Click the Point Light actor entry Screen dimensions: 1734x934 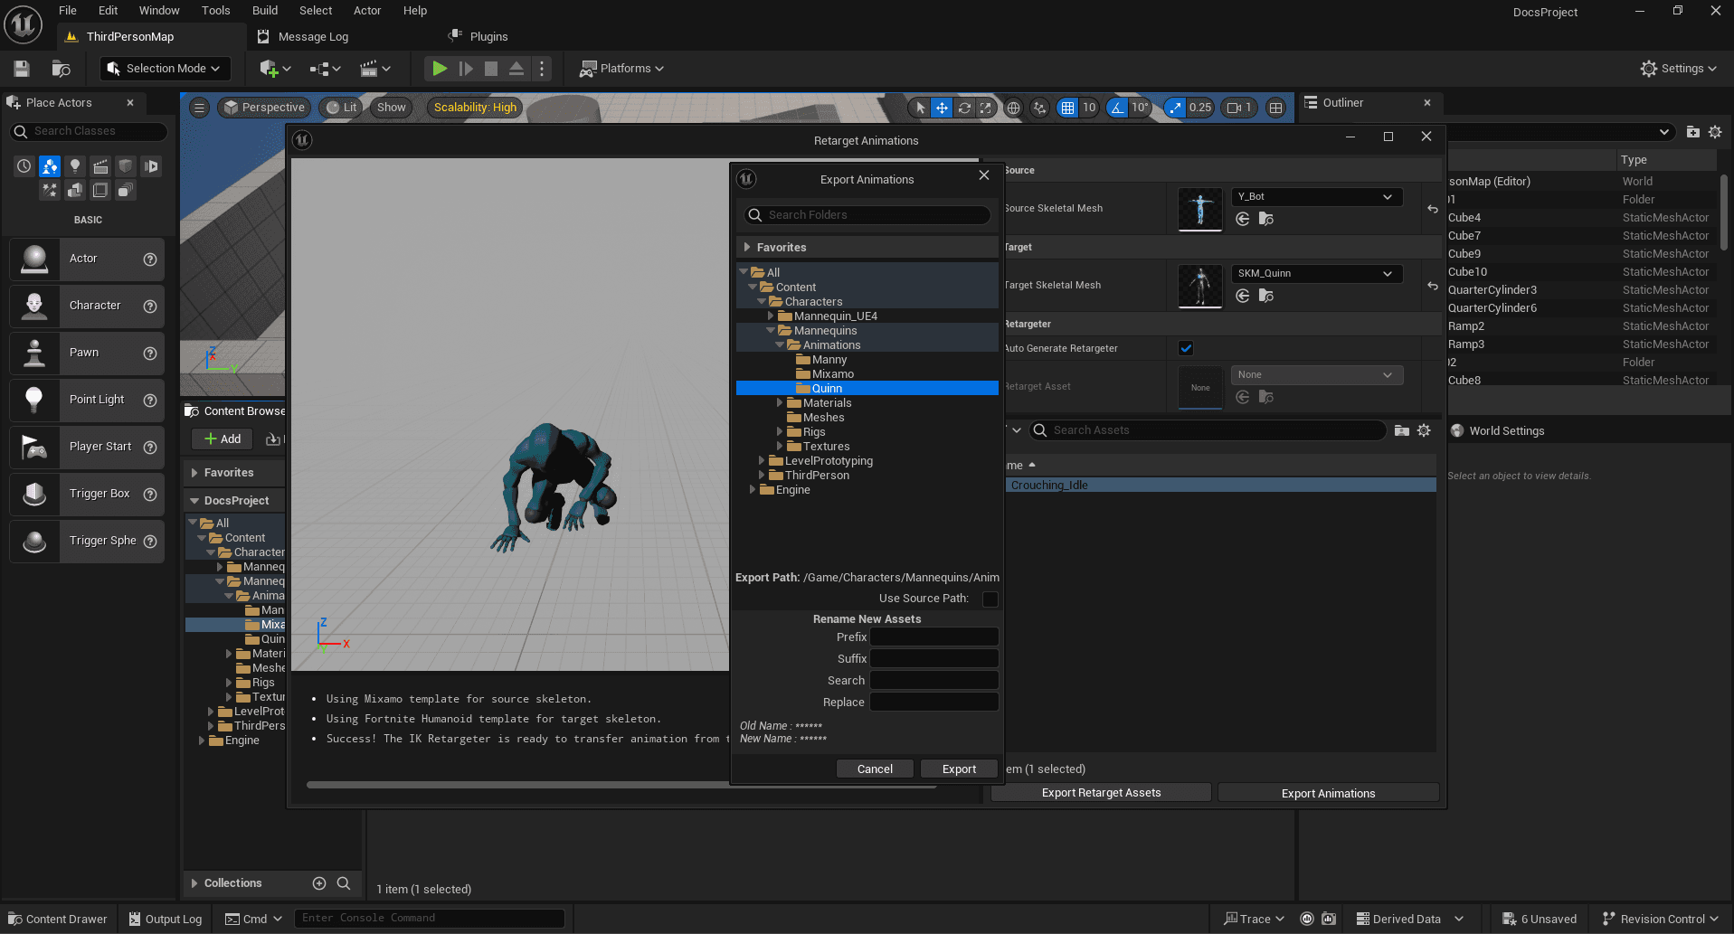click(87, 400)
